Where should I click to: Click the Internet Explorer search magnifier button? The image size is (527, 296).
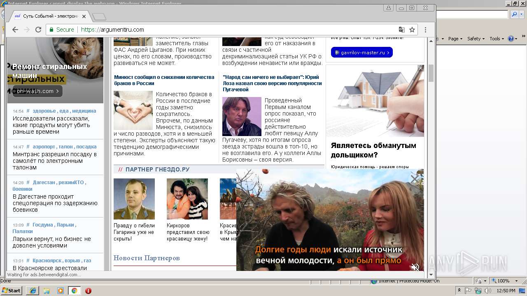coord(514,14)
